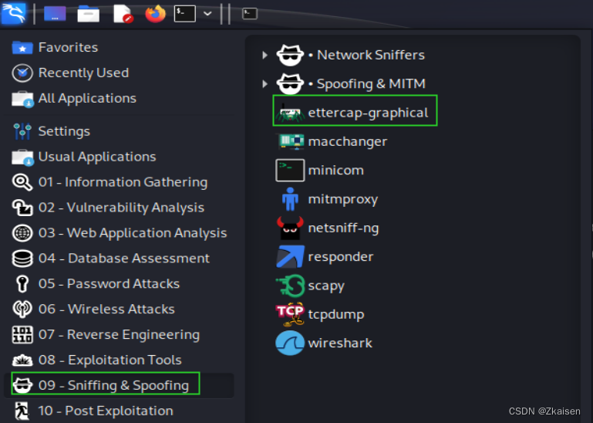Click the mitmproxy blue person icon

tap(290, 199)
